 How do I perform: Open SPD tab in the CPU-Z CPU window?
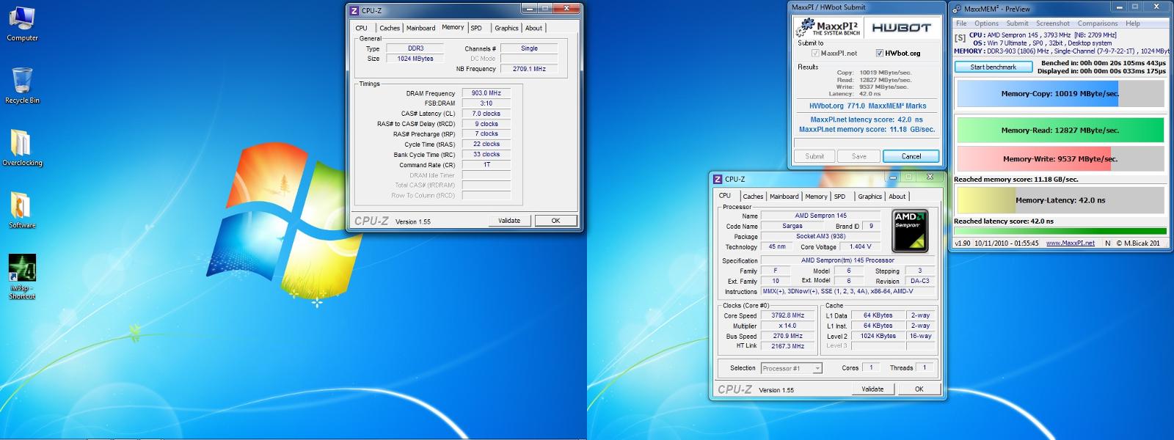[839, 197]
